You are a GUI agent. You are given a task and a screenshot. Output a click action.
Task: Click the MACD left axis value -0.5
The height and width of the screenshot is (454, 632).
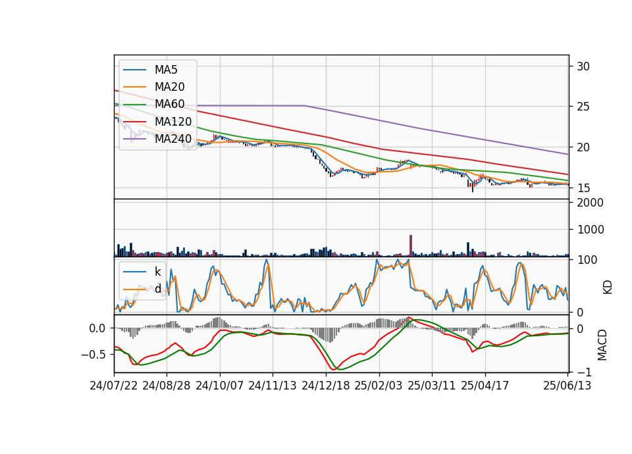pos(93,355)
